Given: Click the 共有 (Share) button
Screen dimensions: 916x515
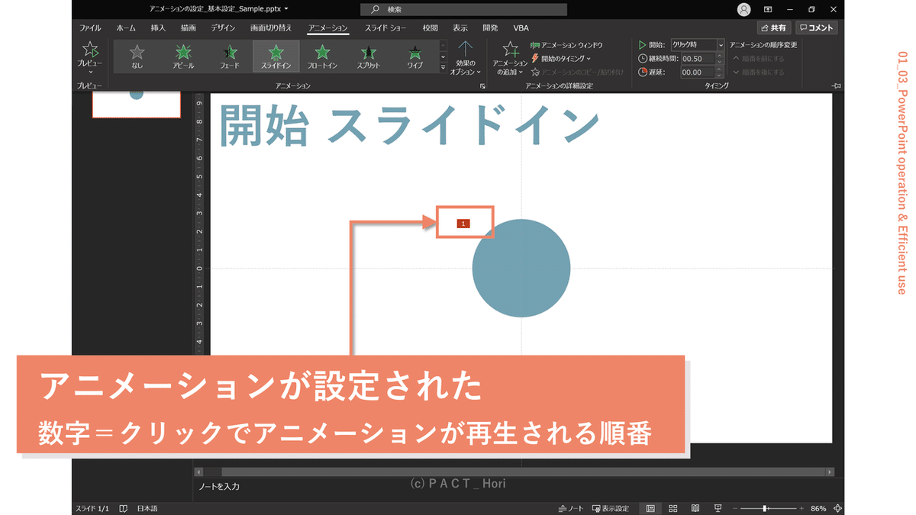Looking at the screenshot, I should [772, 27].
